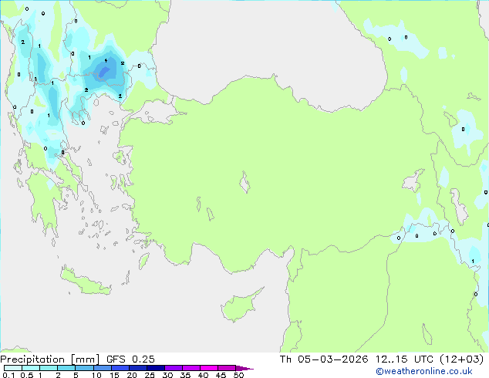Click the 35 mm legend color swatch
This screenshot has height=378, width=489.
tap(191, 368)
